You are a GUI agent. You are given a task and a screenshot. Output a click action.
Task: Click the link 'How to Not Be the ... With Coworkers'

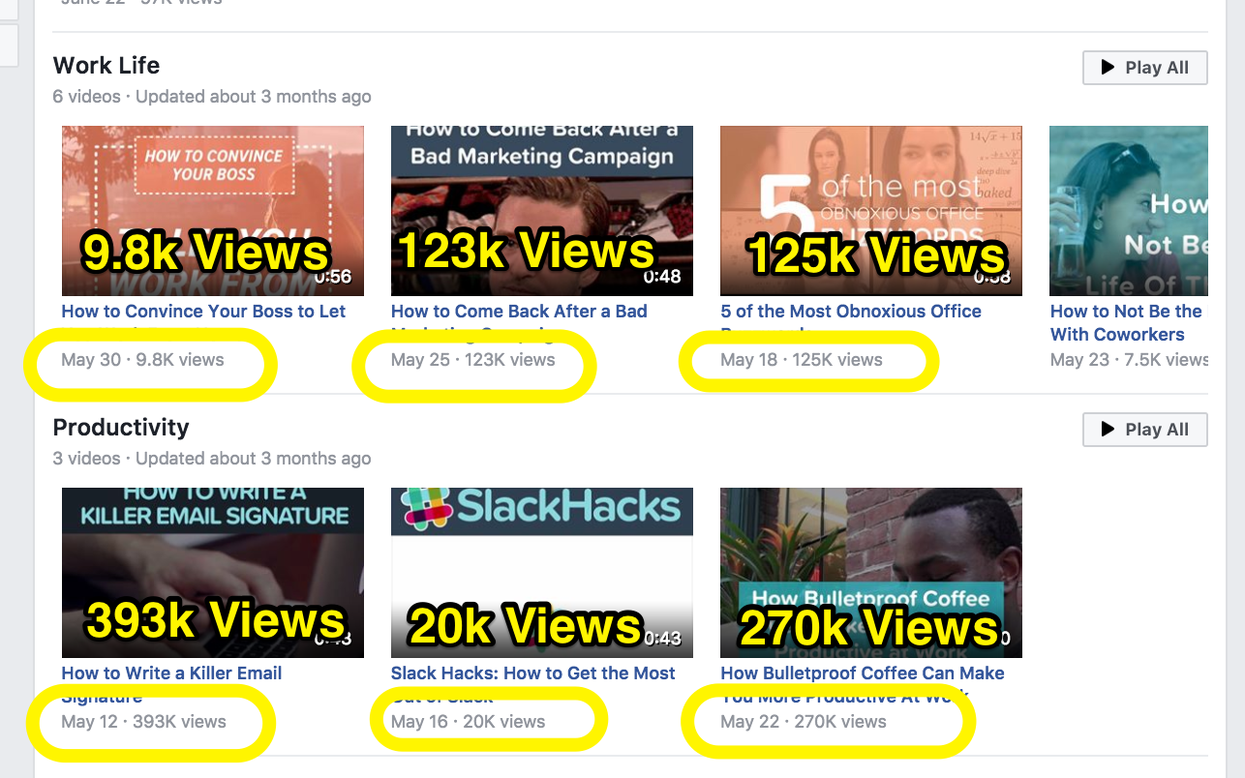coord(1127,323)
